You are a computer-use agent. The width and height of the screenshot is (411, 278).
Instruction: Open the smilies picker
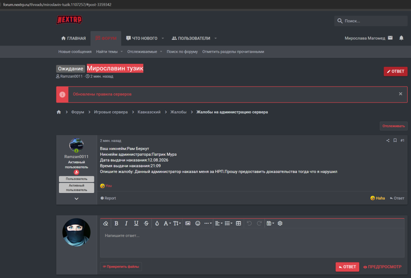[x=198, y=223]
